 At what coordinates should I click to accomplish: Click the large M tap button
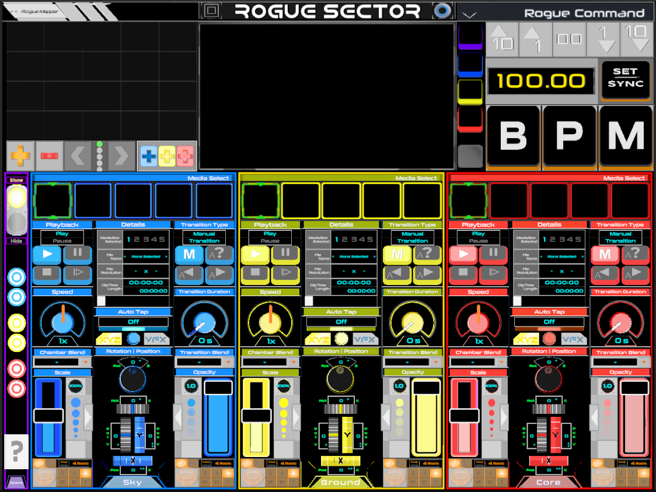(x=626, y=136)
